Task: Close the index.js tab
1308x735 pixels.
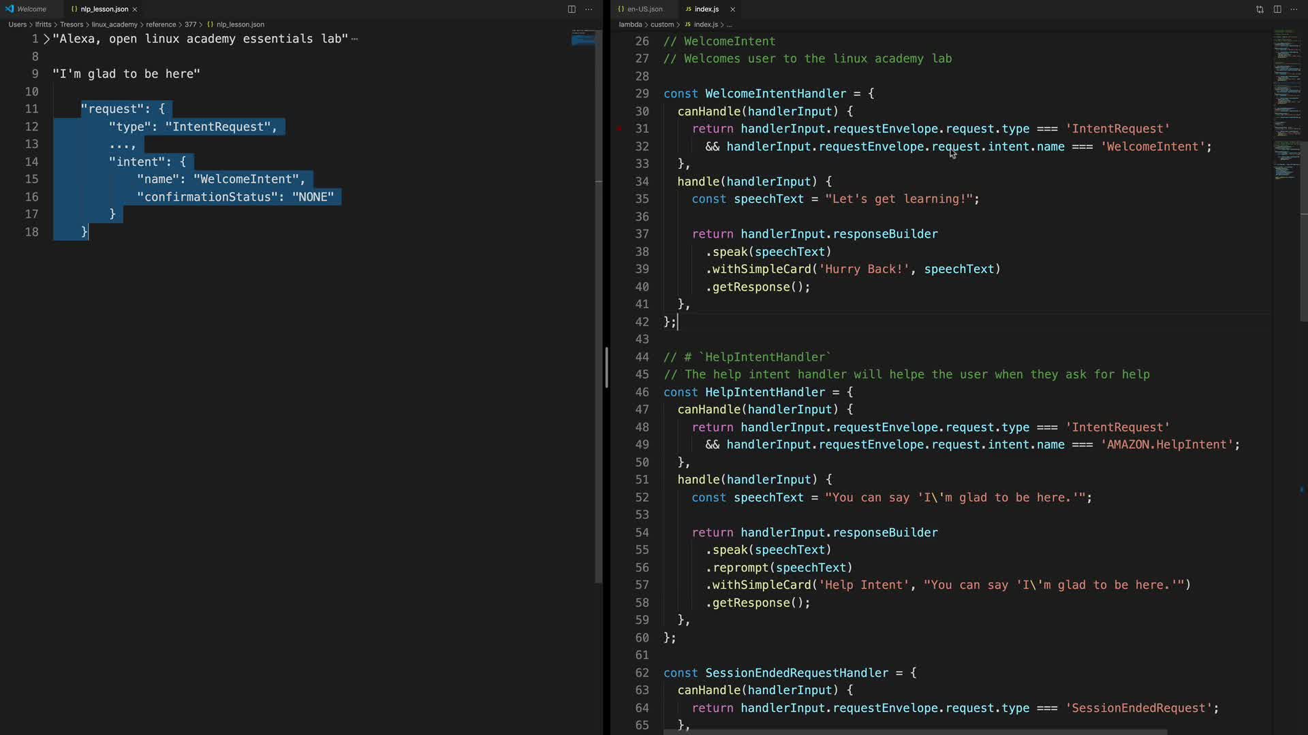Action: click(x=732, y=9)
